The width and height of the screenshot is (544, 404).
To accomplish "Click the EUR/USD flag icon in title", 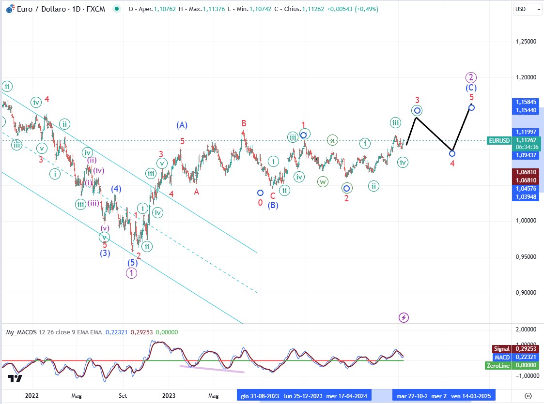I will point(11,9).
